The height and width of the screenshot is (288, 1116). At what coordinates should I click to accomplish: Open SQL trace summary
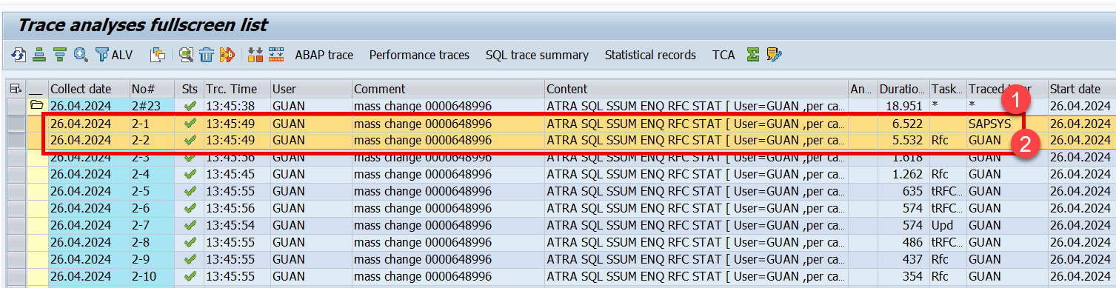537,55
